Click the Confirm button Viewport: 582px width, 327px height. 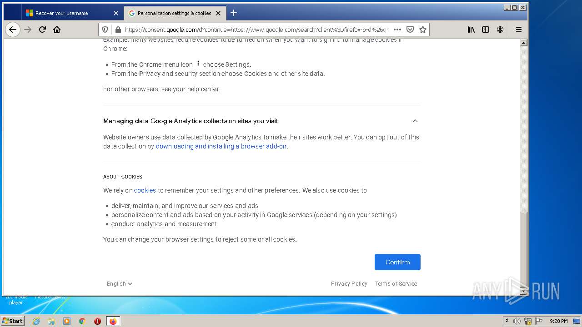(x=397, y=262)
